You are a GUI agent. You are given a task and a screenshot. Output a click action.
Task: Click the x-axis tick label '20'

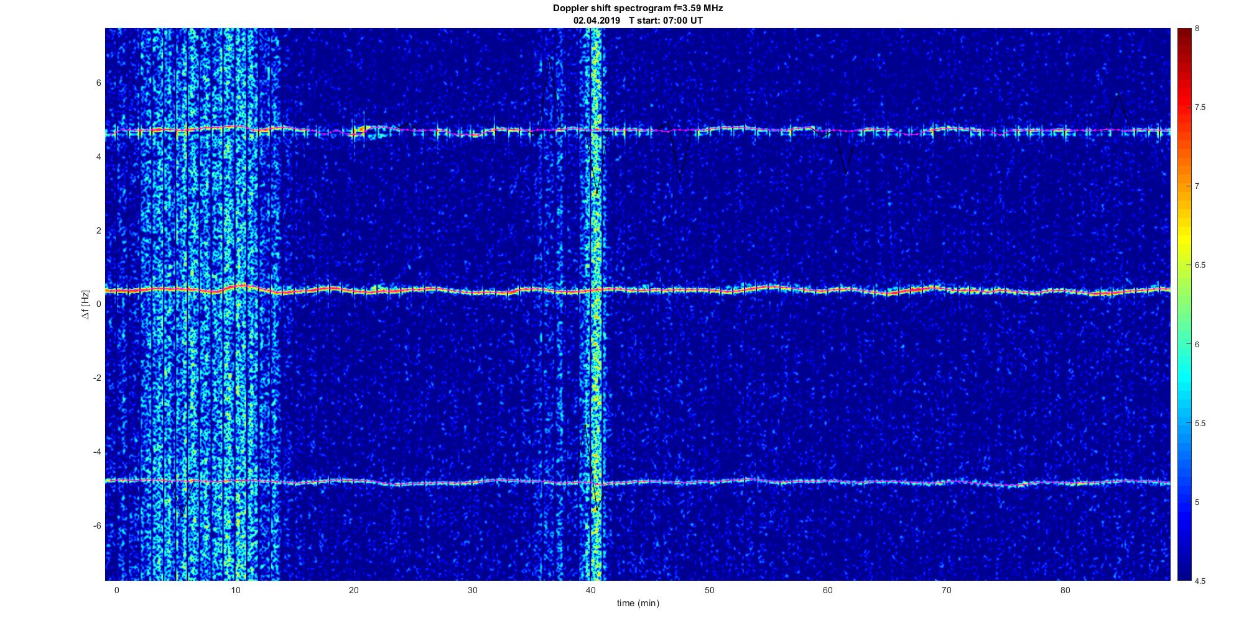click(x=354, y=591)
